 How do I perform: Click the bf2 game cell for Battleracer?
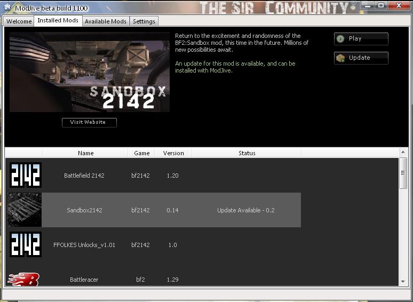pos(140,280)
